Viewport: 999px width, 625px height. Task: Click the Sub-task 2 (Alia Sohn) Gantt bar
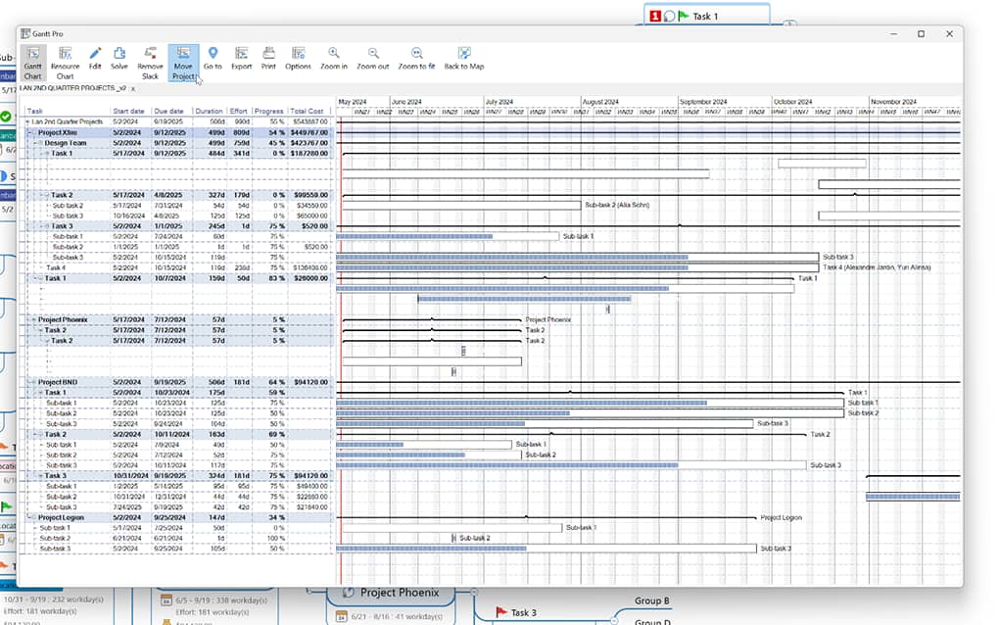(460, 205)
